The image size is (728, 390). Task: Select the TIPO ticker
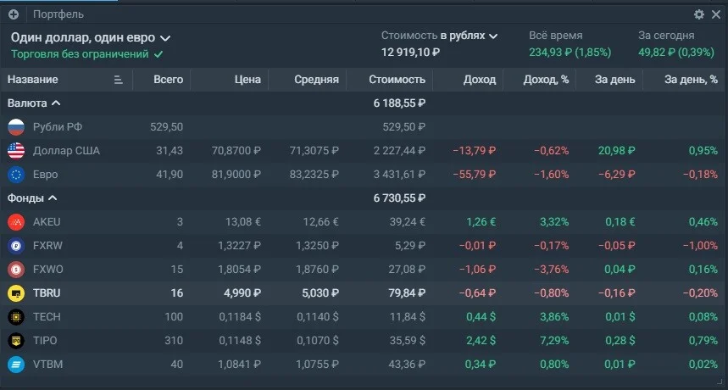(45, 340)
